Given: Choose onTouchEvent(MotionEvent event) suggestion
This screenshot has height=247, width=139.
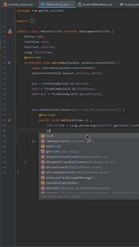Looking at the screenshot, I should pyautogui.click(x=89, y=167).
